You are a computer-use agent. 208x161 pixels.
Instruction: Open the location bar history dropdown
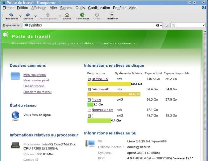point(161,25)
